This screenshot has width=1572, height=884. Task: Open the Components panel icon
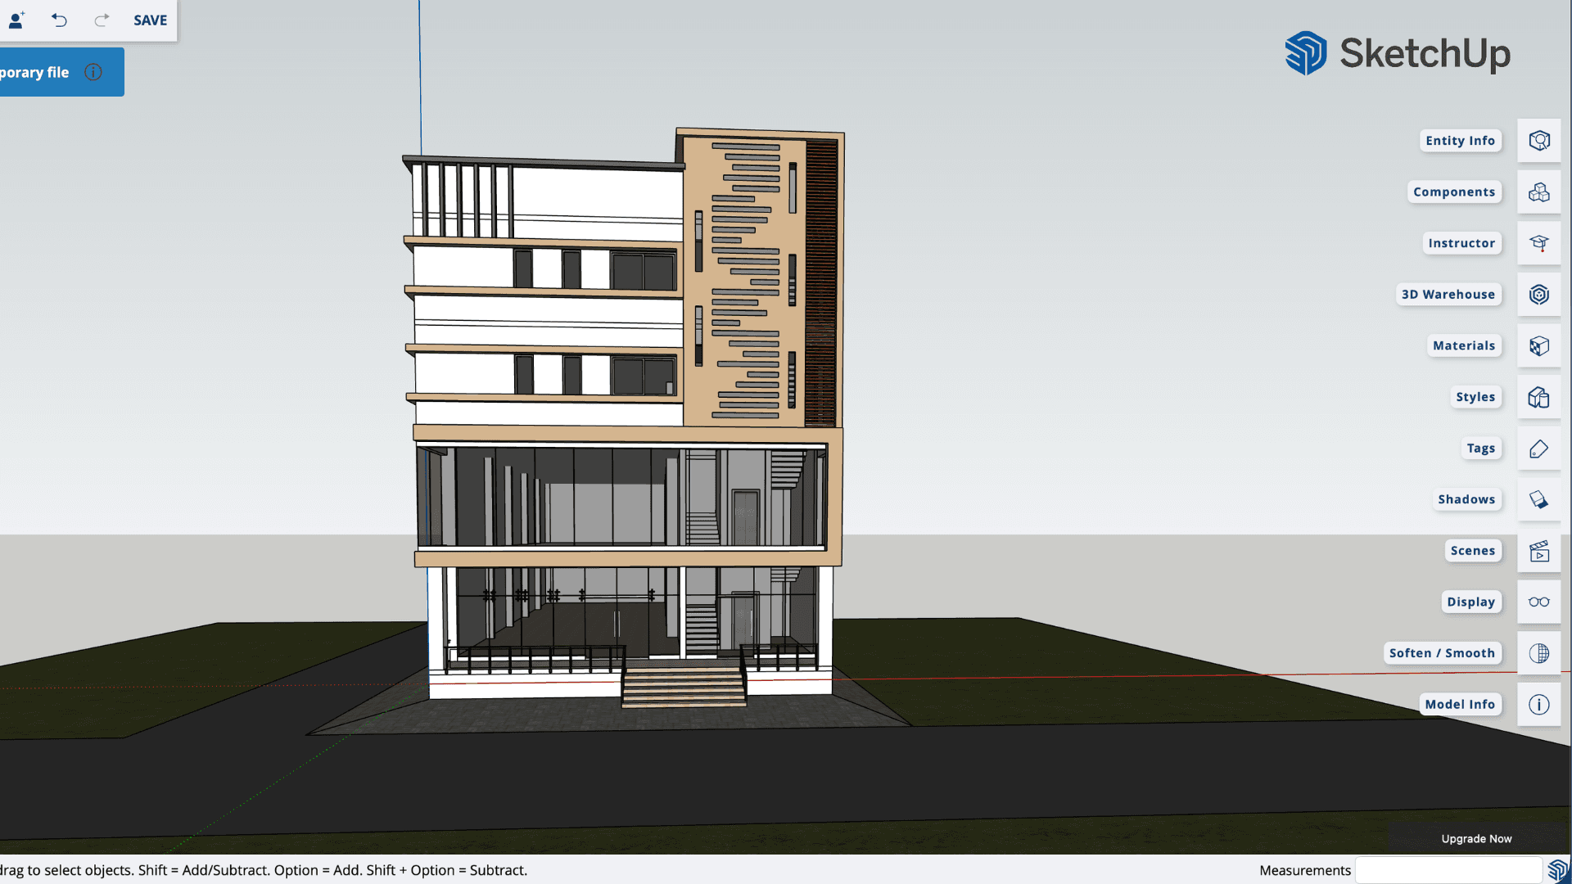tap(1539, 192)
